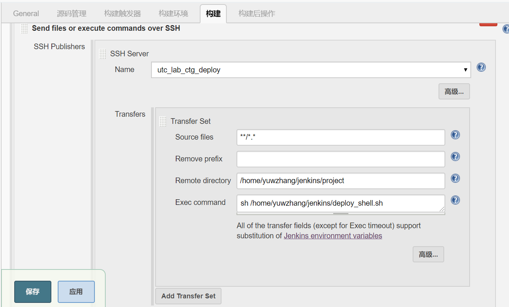Expand 高级 options inside Transfer Set
The height and width of the screenshot is (307, 509).
tap(428, 254)
